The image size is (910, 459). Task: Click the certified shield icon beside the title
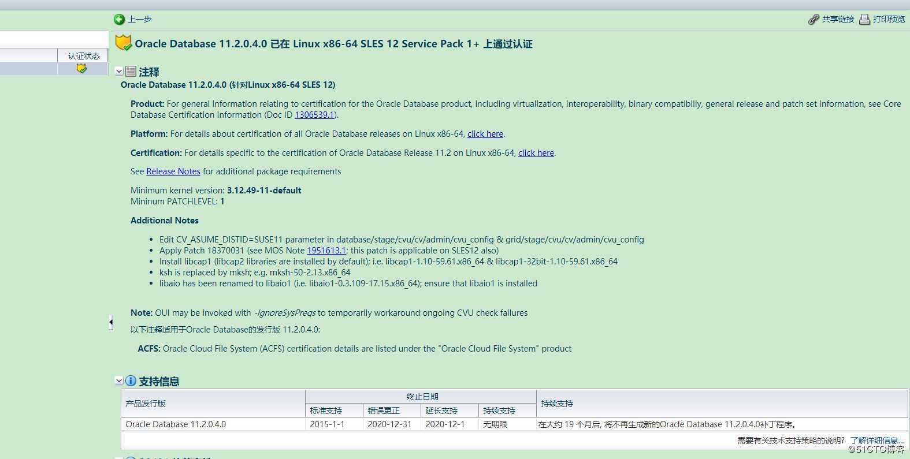click(123, 43)
